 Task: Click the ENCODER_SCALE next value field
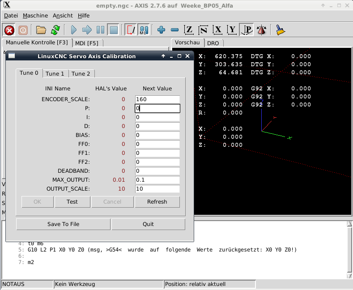click(x=157, y=99)
